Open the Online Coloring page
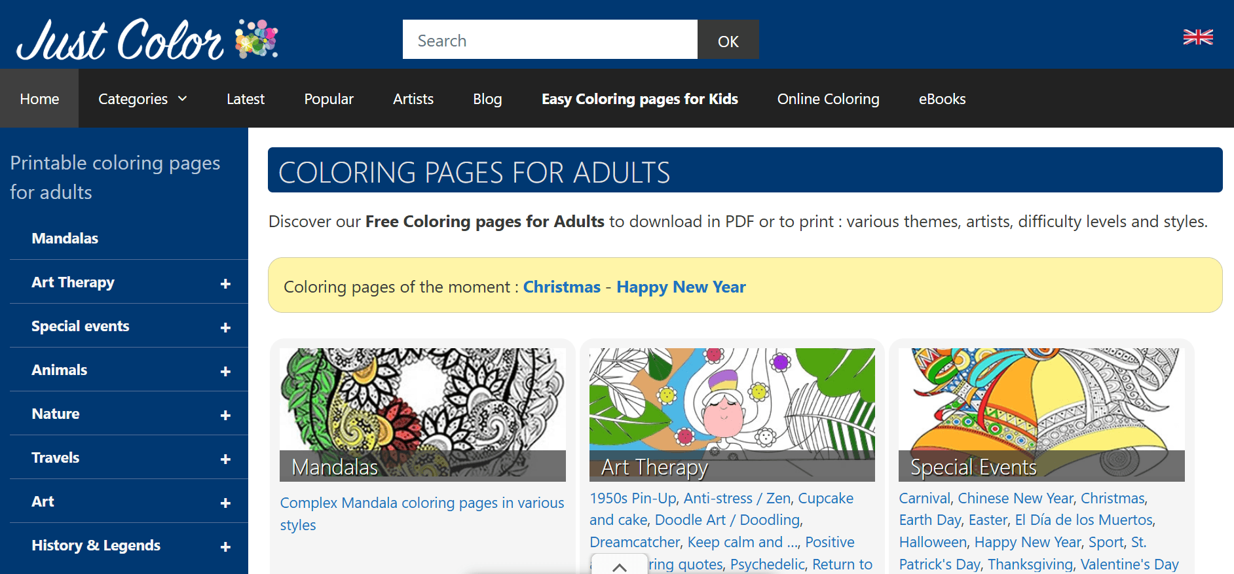Viewport: 1234px width, 574px height. pos(828,99)
